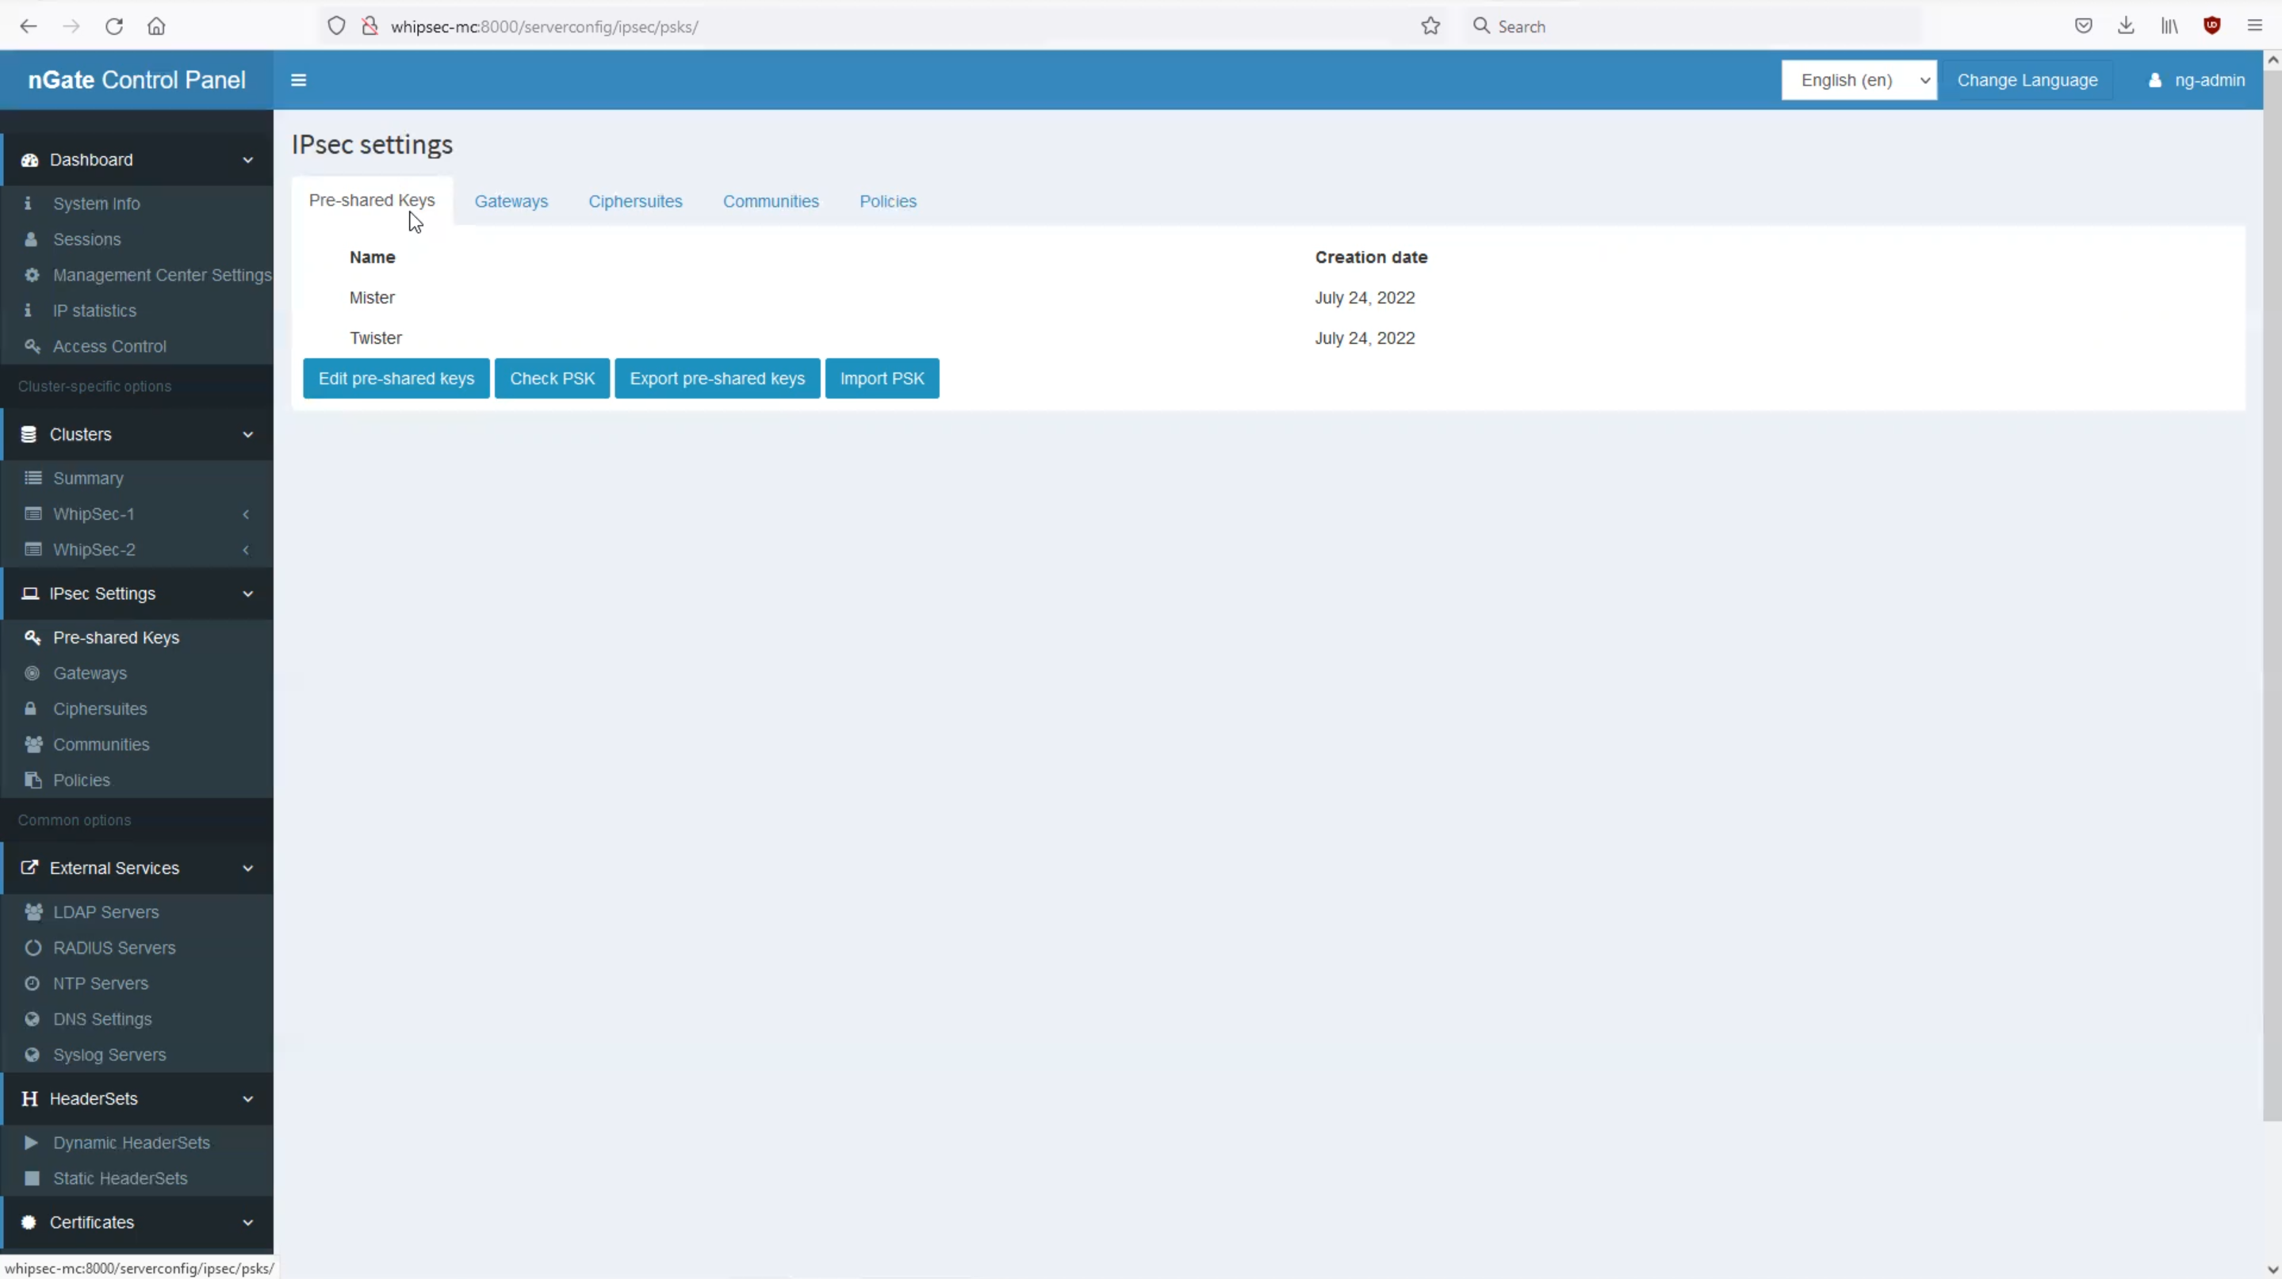The height and width of the screenshot is (1279, 2282).
Task: Reload the page with refresh icon
Action: pyautogui.click(x=113, y=25)
